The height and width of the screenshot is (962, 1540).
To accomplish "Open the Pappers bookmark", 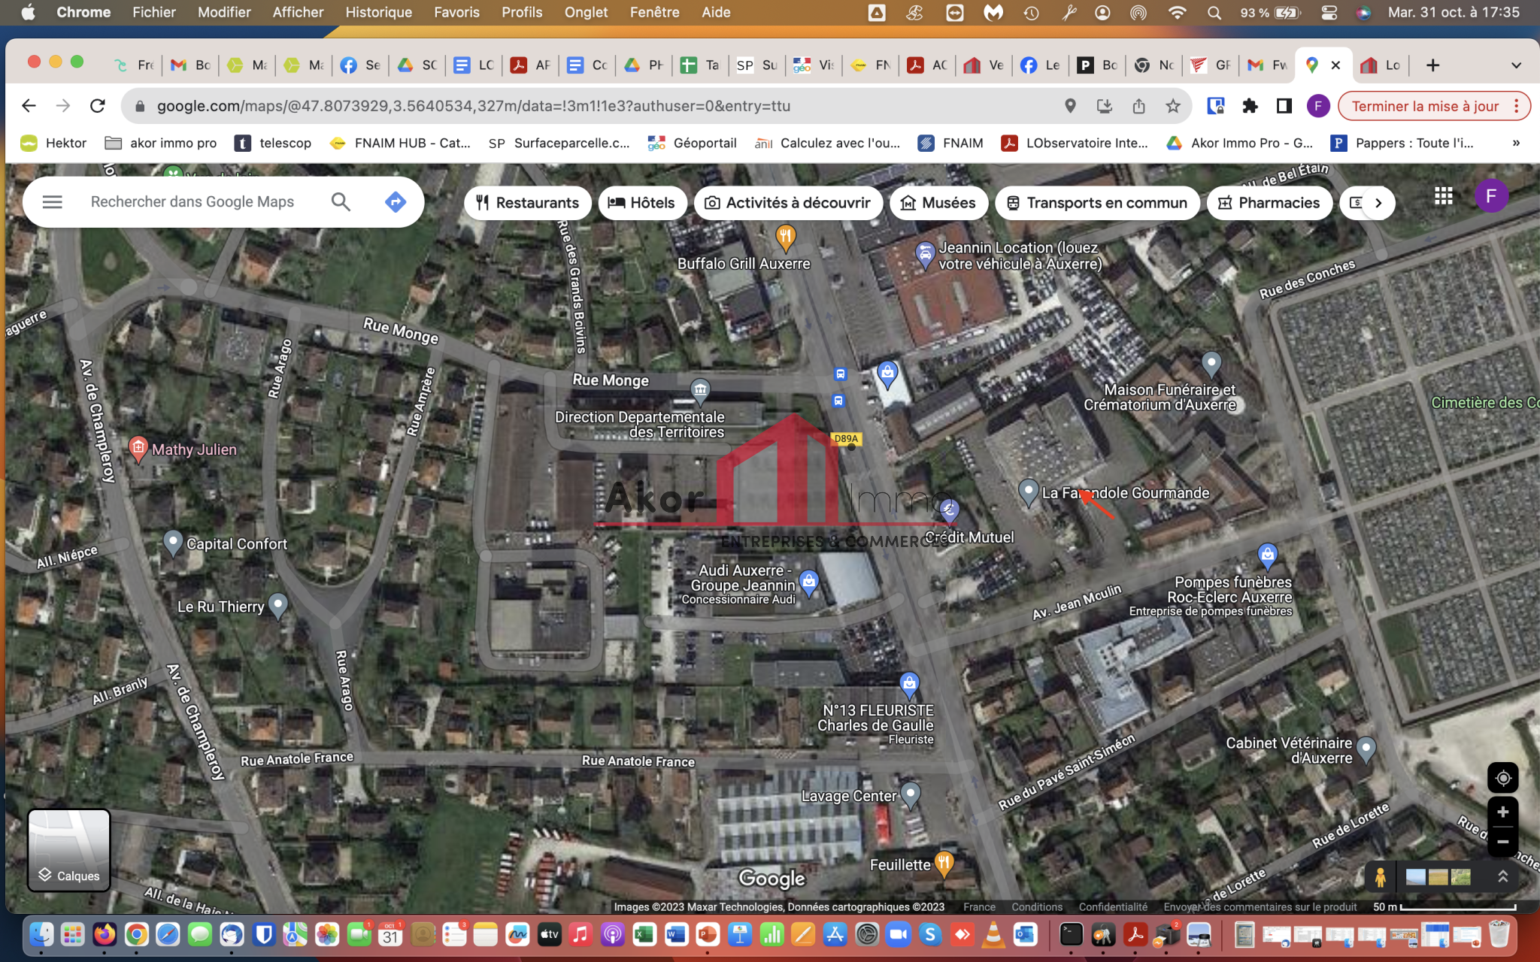I will tap(1403, 143).
